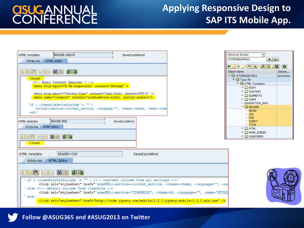Collapse the YITSMGENHTML5 root node
Viewport: 304px width, 228px height.
click(229, 76)
